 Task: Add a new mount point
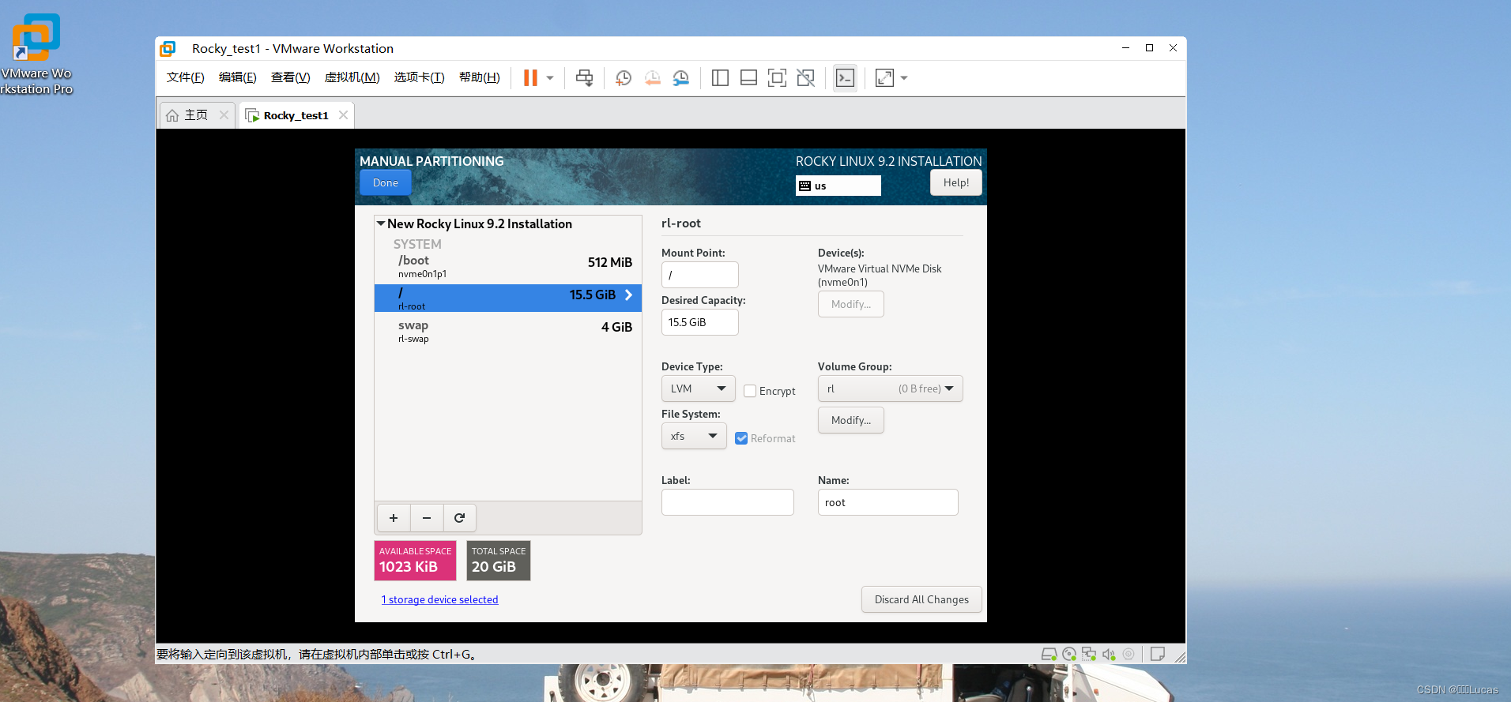(x=394, y=518)
